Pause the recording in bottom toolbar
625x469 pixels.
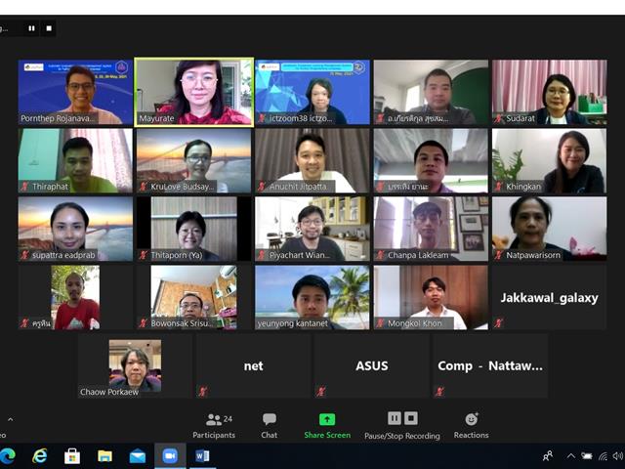pyautogui.click(x=395, y=418)
